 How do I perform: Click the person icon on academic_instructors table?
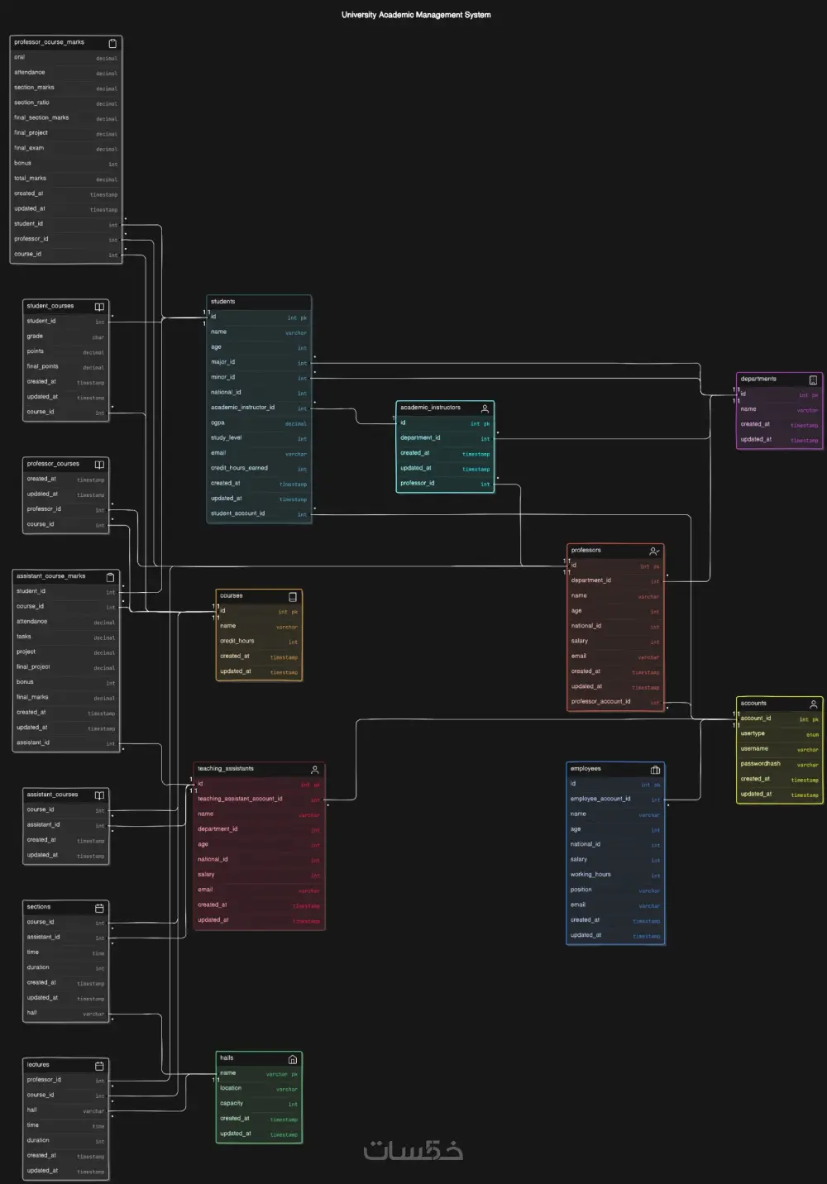(485, 408)
